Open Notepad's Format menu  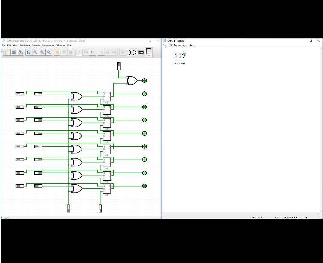[177, 45]
